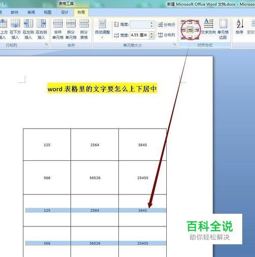Merge cells with 合并单元格
Image resolution: width=255 pixels, height=257 pixels.
click(x=58, y=29)
